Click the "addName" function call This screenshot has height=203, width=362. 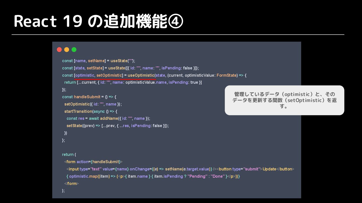click(109, 118)
